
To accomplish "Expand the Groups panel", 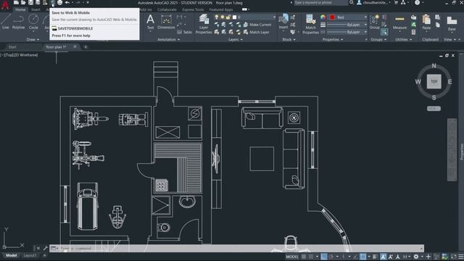I will coord(378,39).
